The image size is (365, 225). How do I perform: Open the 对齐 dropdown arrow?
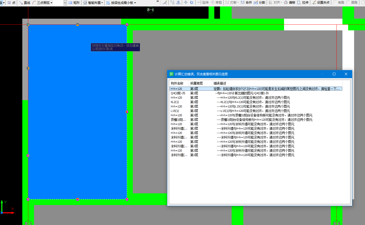tap(281, 3)
